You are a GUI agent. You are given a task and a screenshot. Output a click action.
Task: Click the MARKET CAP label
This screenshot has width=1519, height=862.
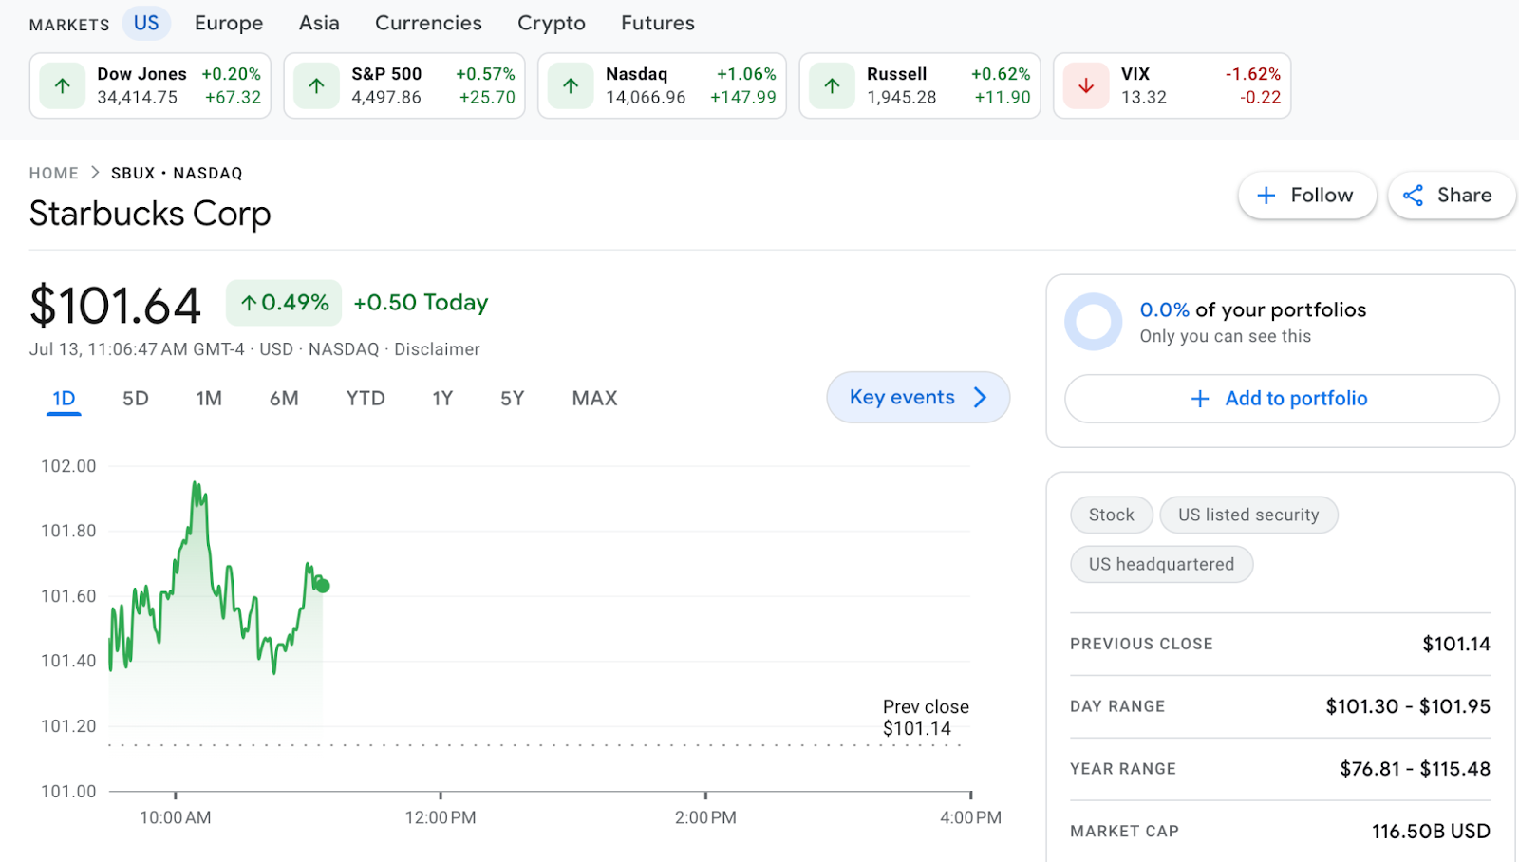pos(1124,832)
